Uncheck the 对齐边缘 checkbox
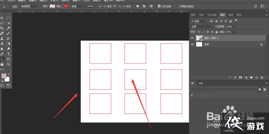269x134 pixels. [159, 6]
